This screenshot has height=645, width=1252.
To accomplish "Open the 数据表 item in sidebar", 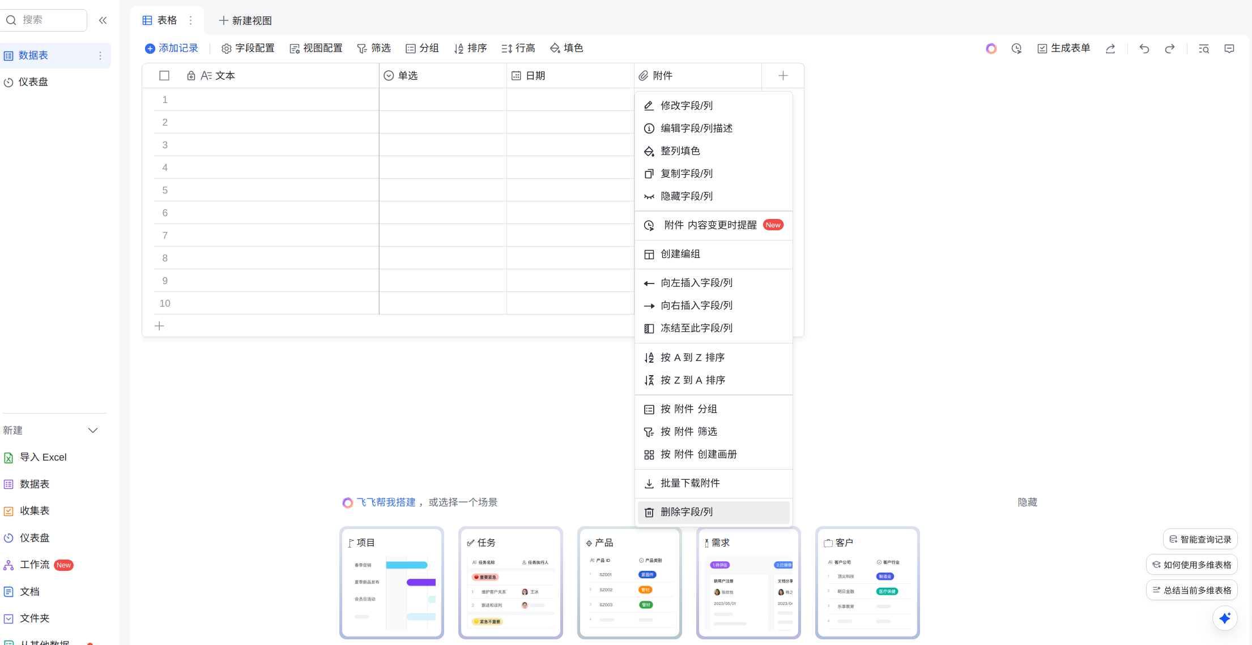I will click(55, 55).
